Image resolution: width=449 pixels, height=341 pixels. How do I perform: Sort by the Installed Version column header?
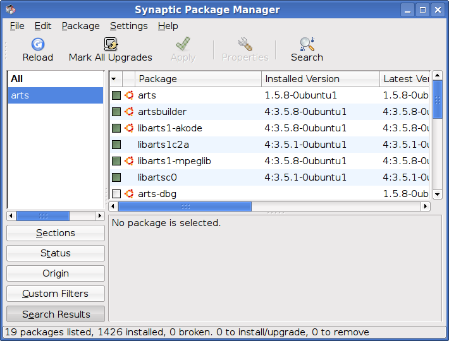click(320, 79)
